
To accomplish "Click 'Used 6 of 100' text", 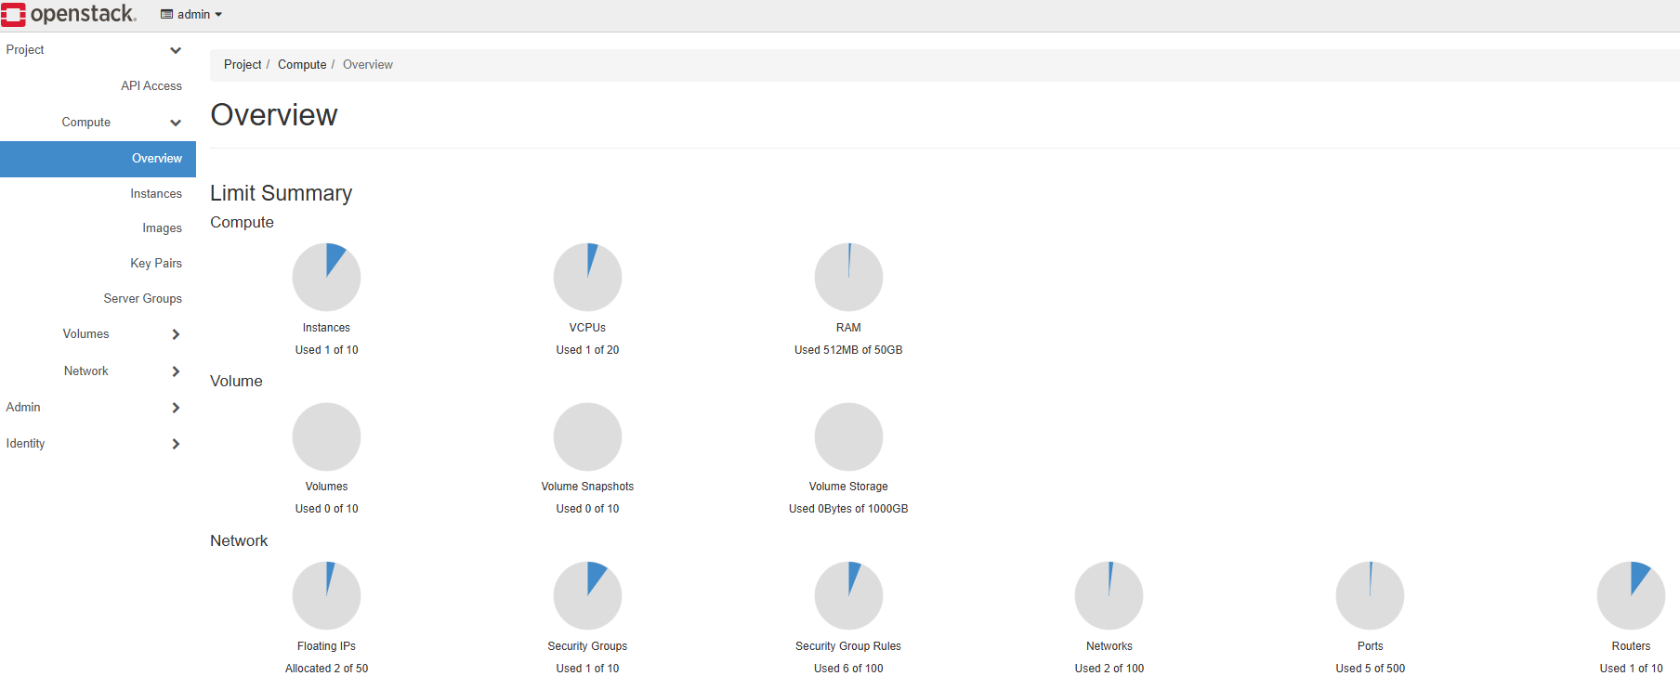I will pyautogui.click(x=848, y=669).
